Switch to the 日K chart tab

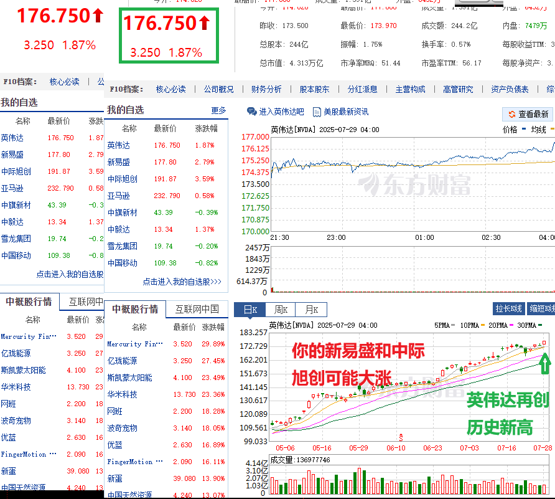(x=250, y=310)
